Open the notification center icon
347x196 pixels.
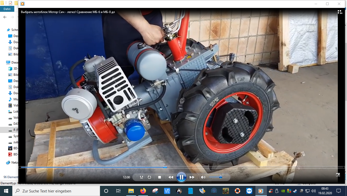tap(339, 191)
